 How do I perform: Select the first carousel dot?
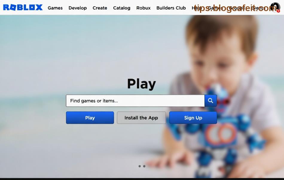point(140,166)
